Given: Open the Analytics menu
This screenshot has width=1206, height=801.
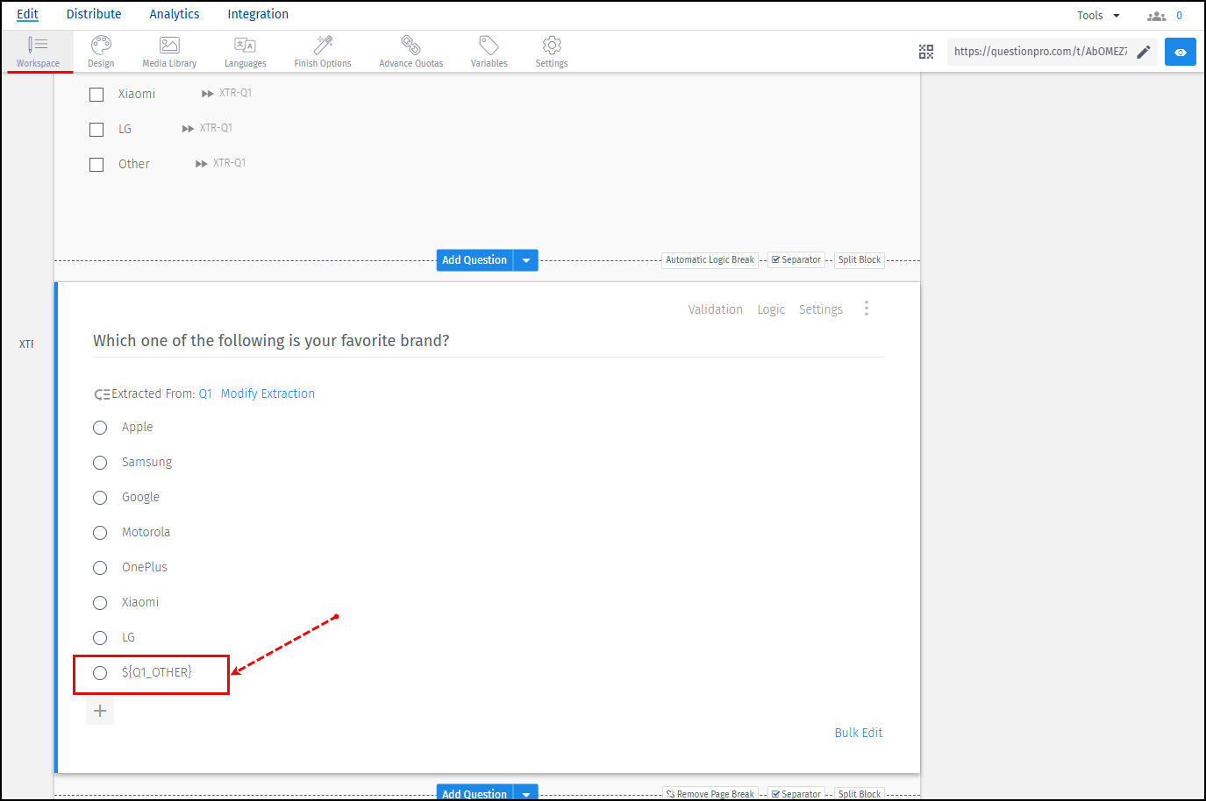Looking at the screenshot, I should [x=174, y=13].
